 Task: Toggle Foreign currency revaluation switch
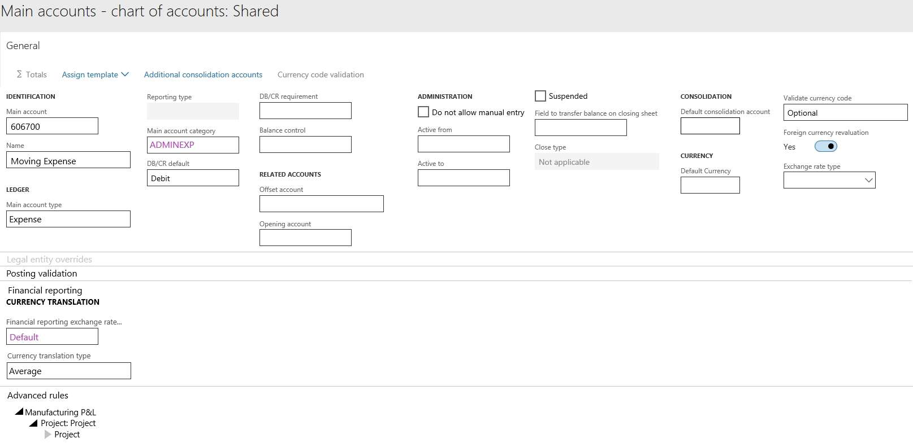(x=825, y=147)
